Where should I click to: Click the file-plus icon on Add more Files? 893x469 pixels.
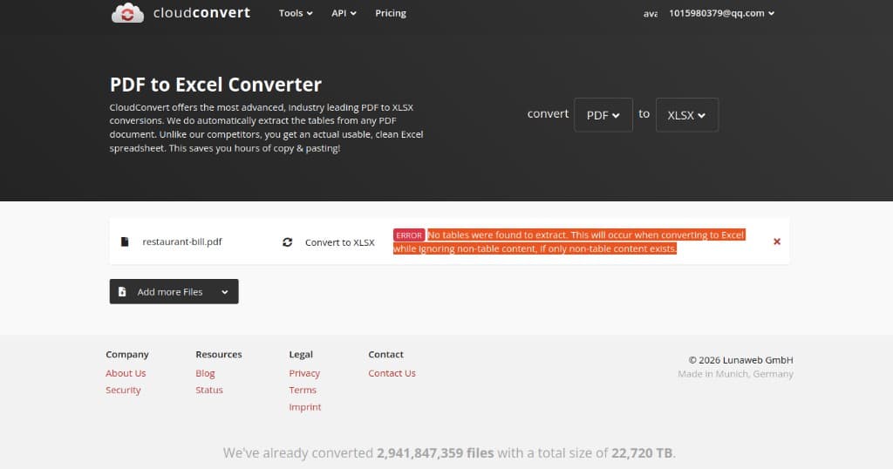(x=122, y=291)
